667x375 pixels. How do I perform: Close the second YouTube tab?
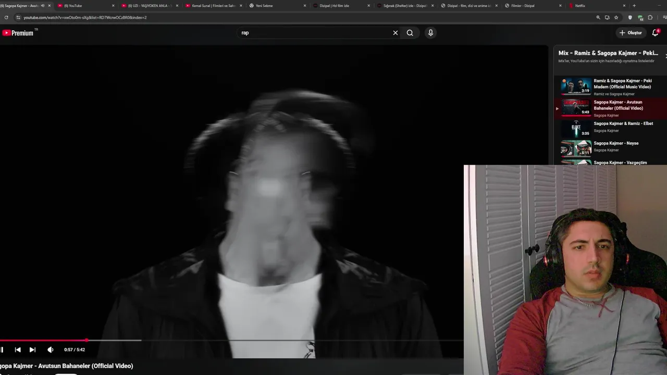pyautogui.click(x=113, y=6)
